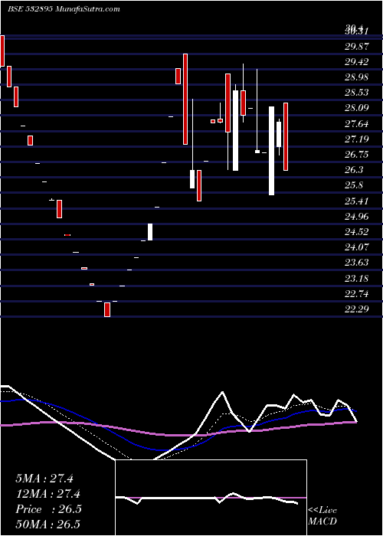The height and width of the screenshot is (536, 383).
Task: Click the 26.75 price axis label
Action: click(x=357, y=155)
